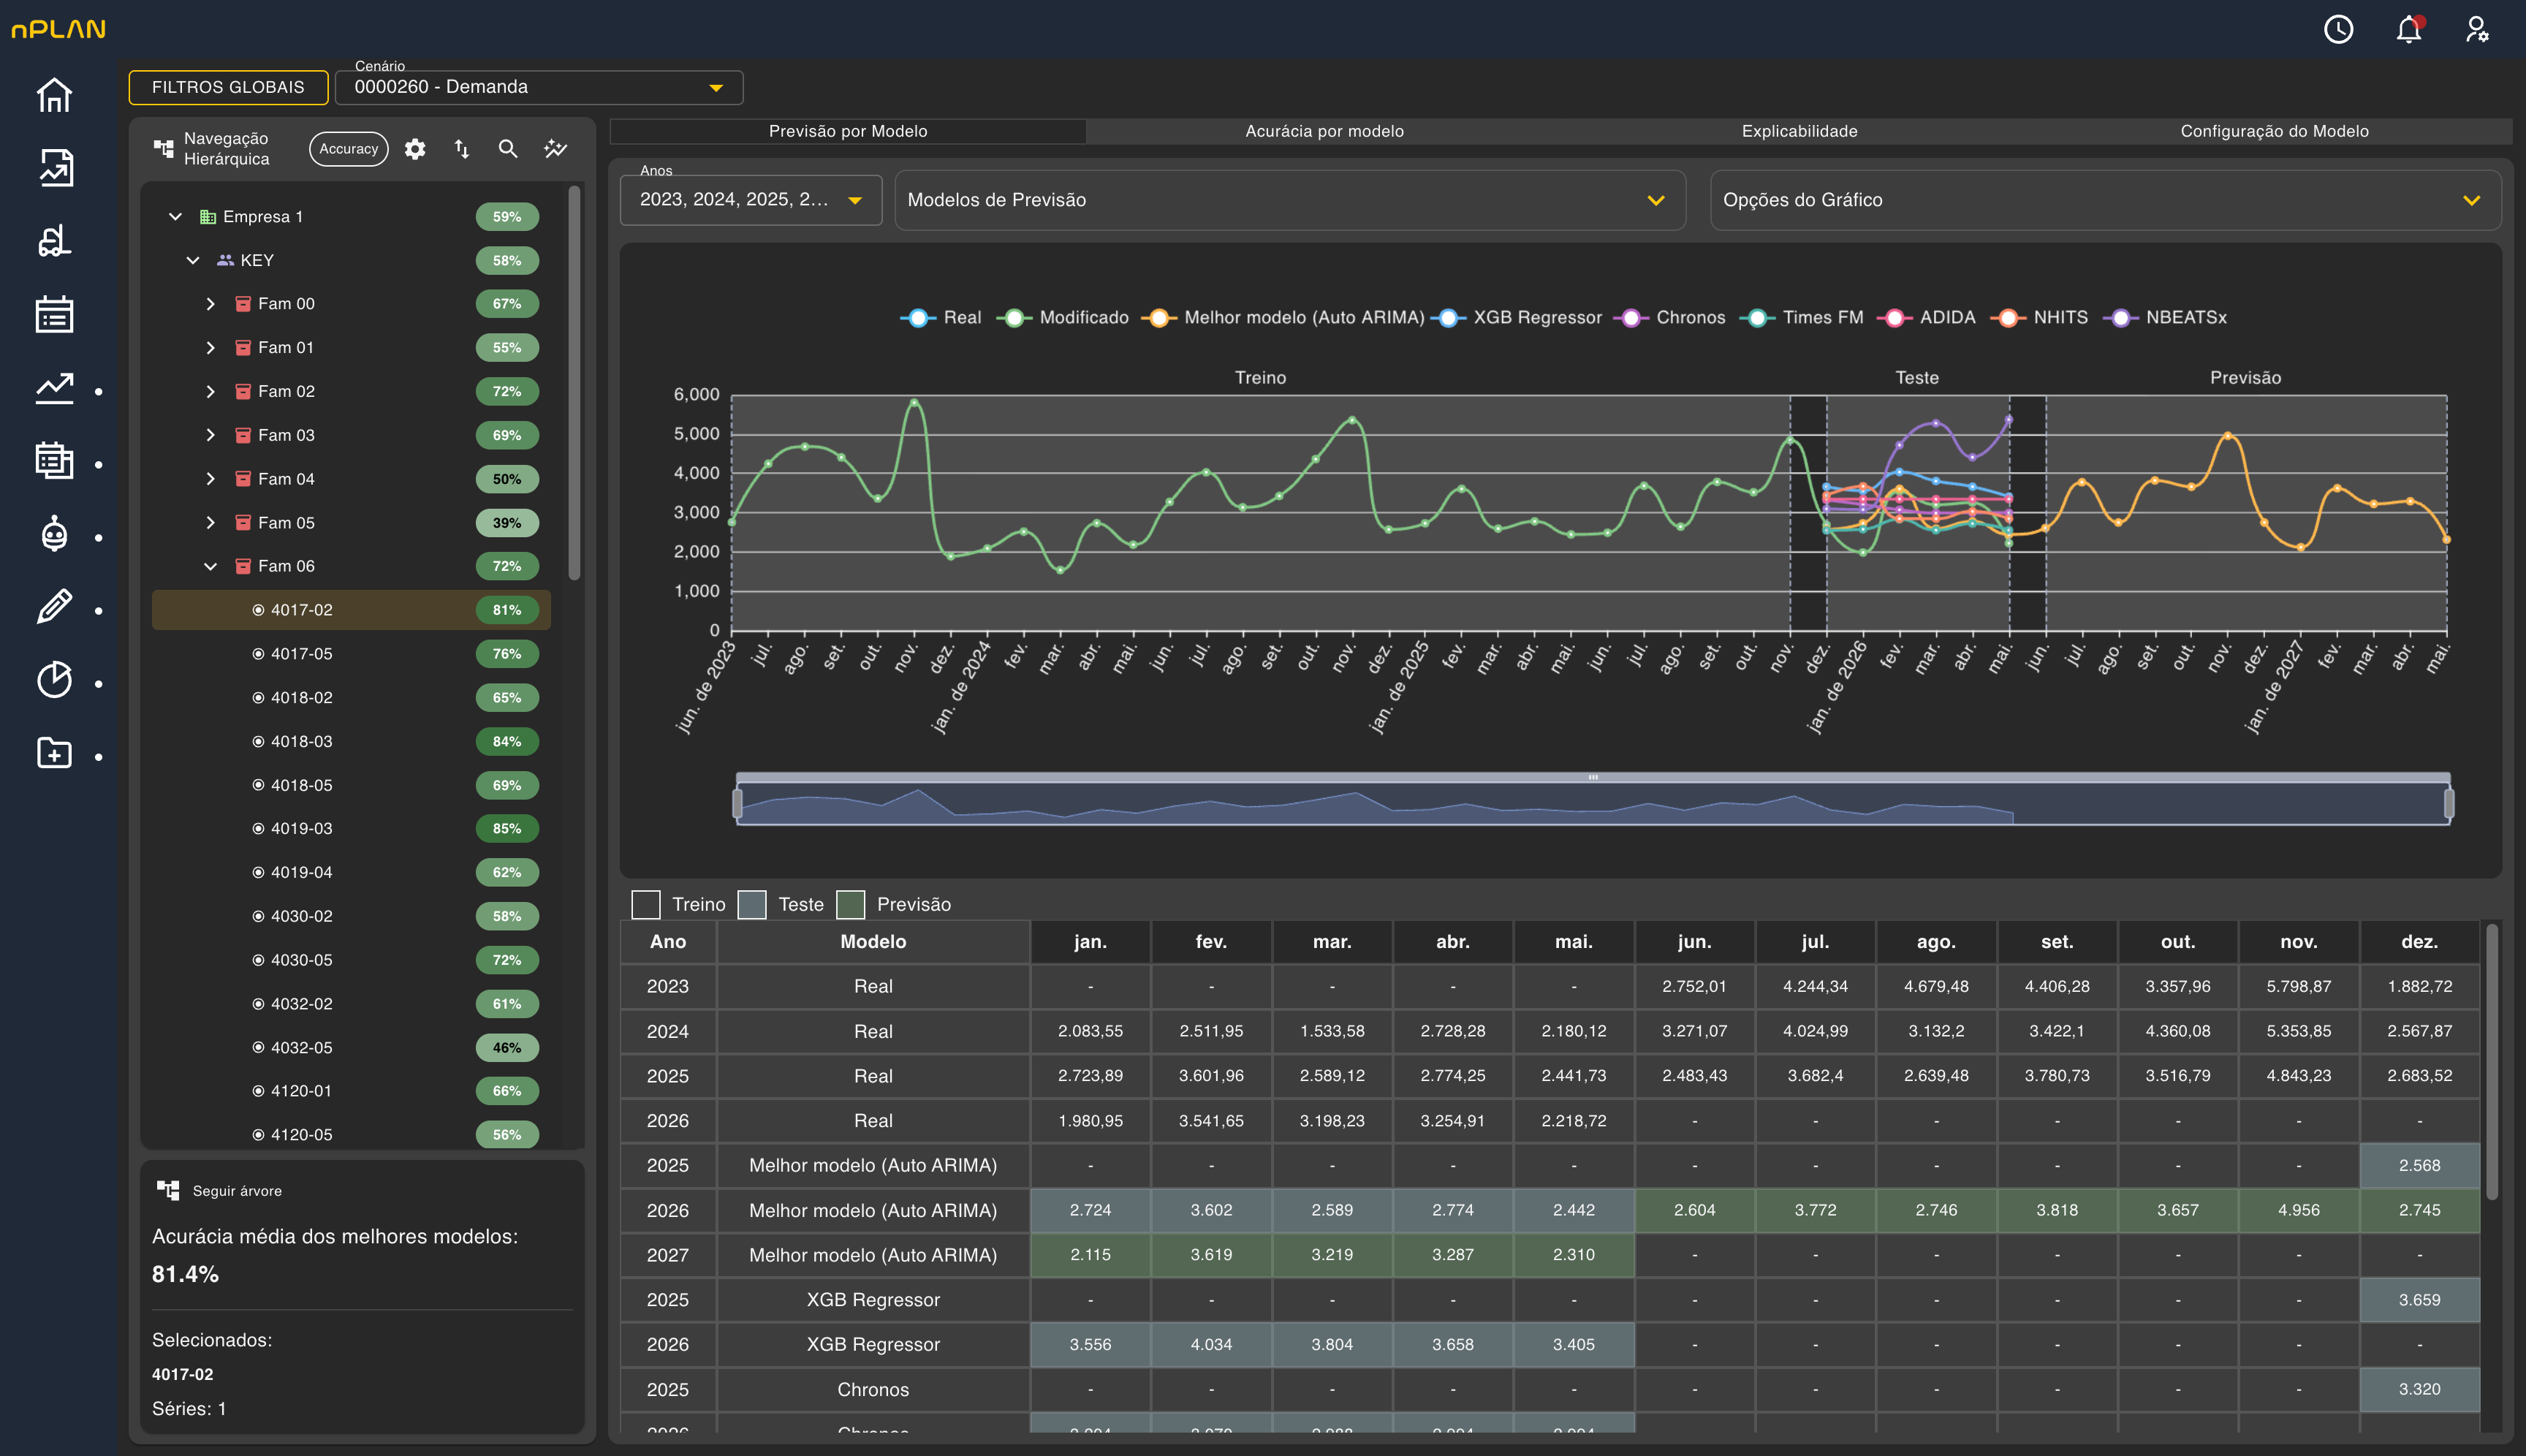Click the data table vertical scrollbar
The image size is (2526, 1456).
[2491, 1061]
